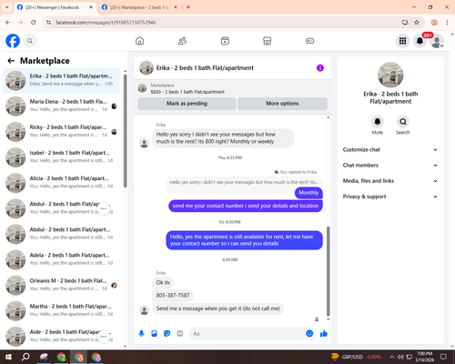Viewport: 455px width, 364px height.
Task: Open the Facebook search magnifier
Action: tap(30, 41)
